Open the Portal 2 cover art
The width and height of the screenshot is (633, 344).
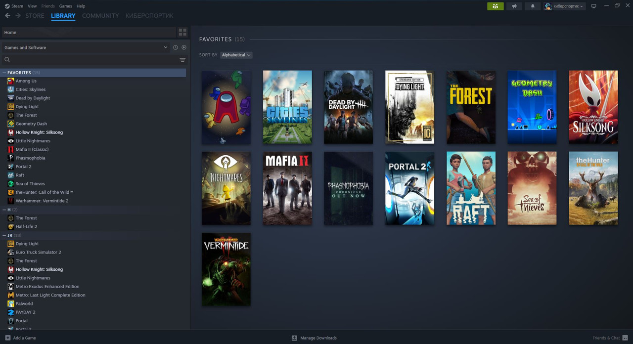[x=409, y=188]
